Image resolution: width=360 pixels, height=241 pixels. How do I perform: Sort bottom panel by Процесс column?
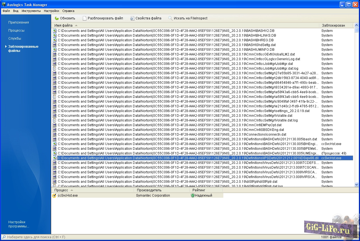point(61,190)
